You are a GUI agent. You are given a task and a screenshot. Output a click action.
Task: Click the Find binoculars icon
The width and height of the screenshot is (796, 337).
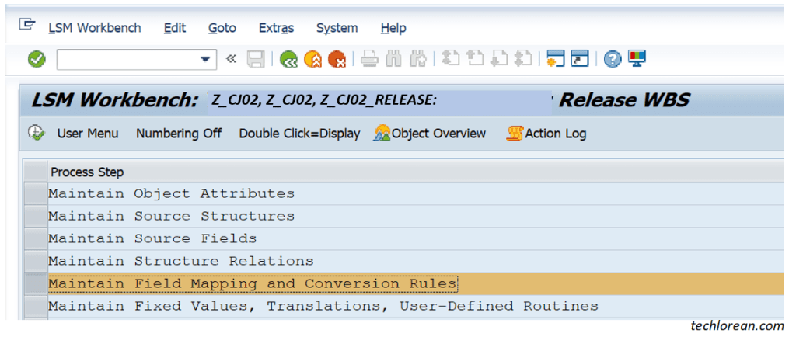tap(394, 59)
